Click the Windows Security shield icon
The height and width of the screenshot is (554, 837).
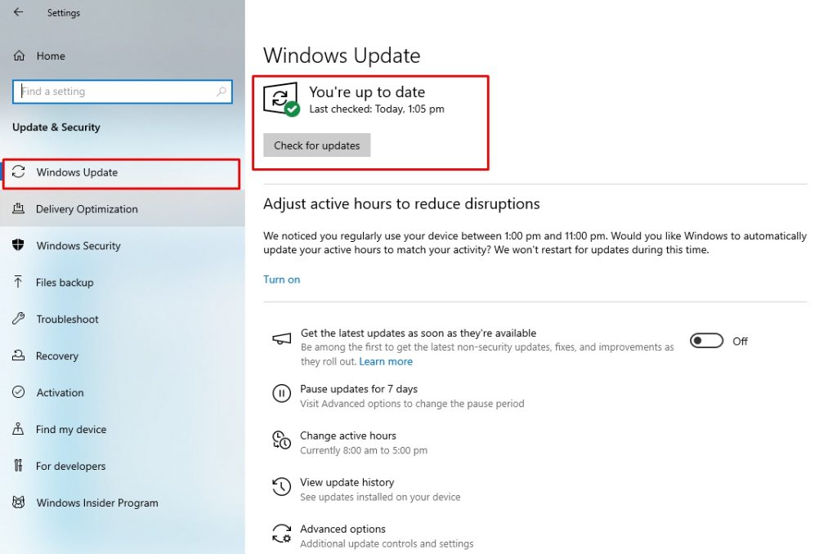point(19,245)
